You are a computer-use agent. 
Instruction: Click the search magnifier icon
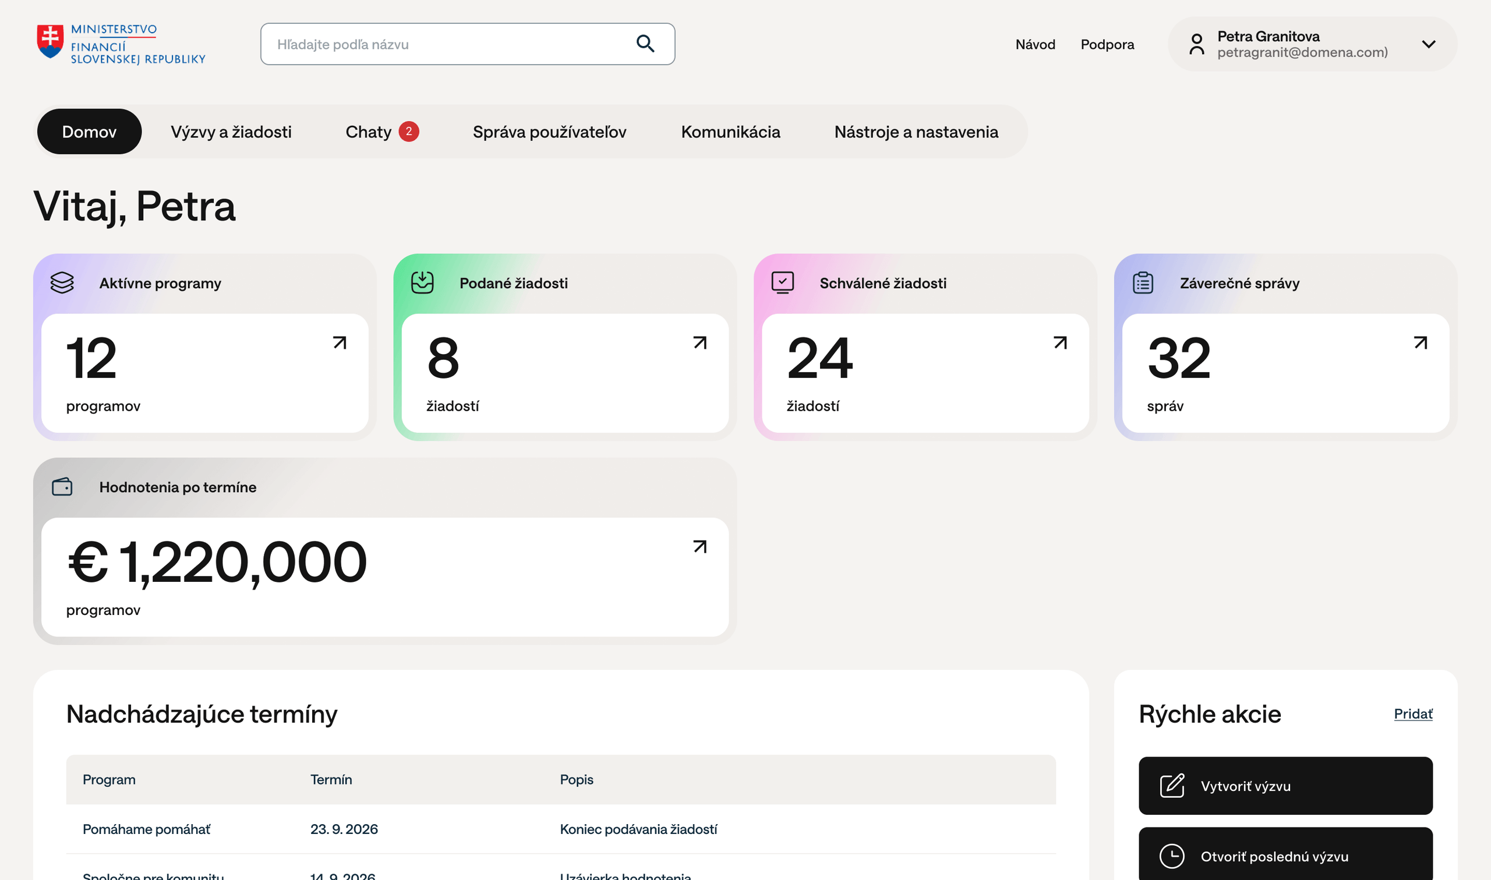(x=645, y=44)
